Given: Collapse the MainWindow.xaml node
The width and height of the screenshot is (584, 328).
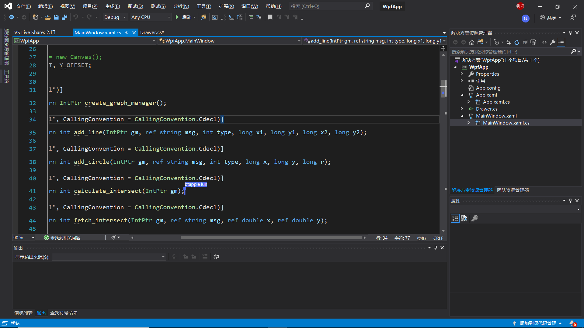Looking at the screenshot, I should (x=462, y=116).
